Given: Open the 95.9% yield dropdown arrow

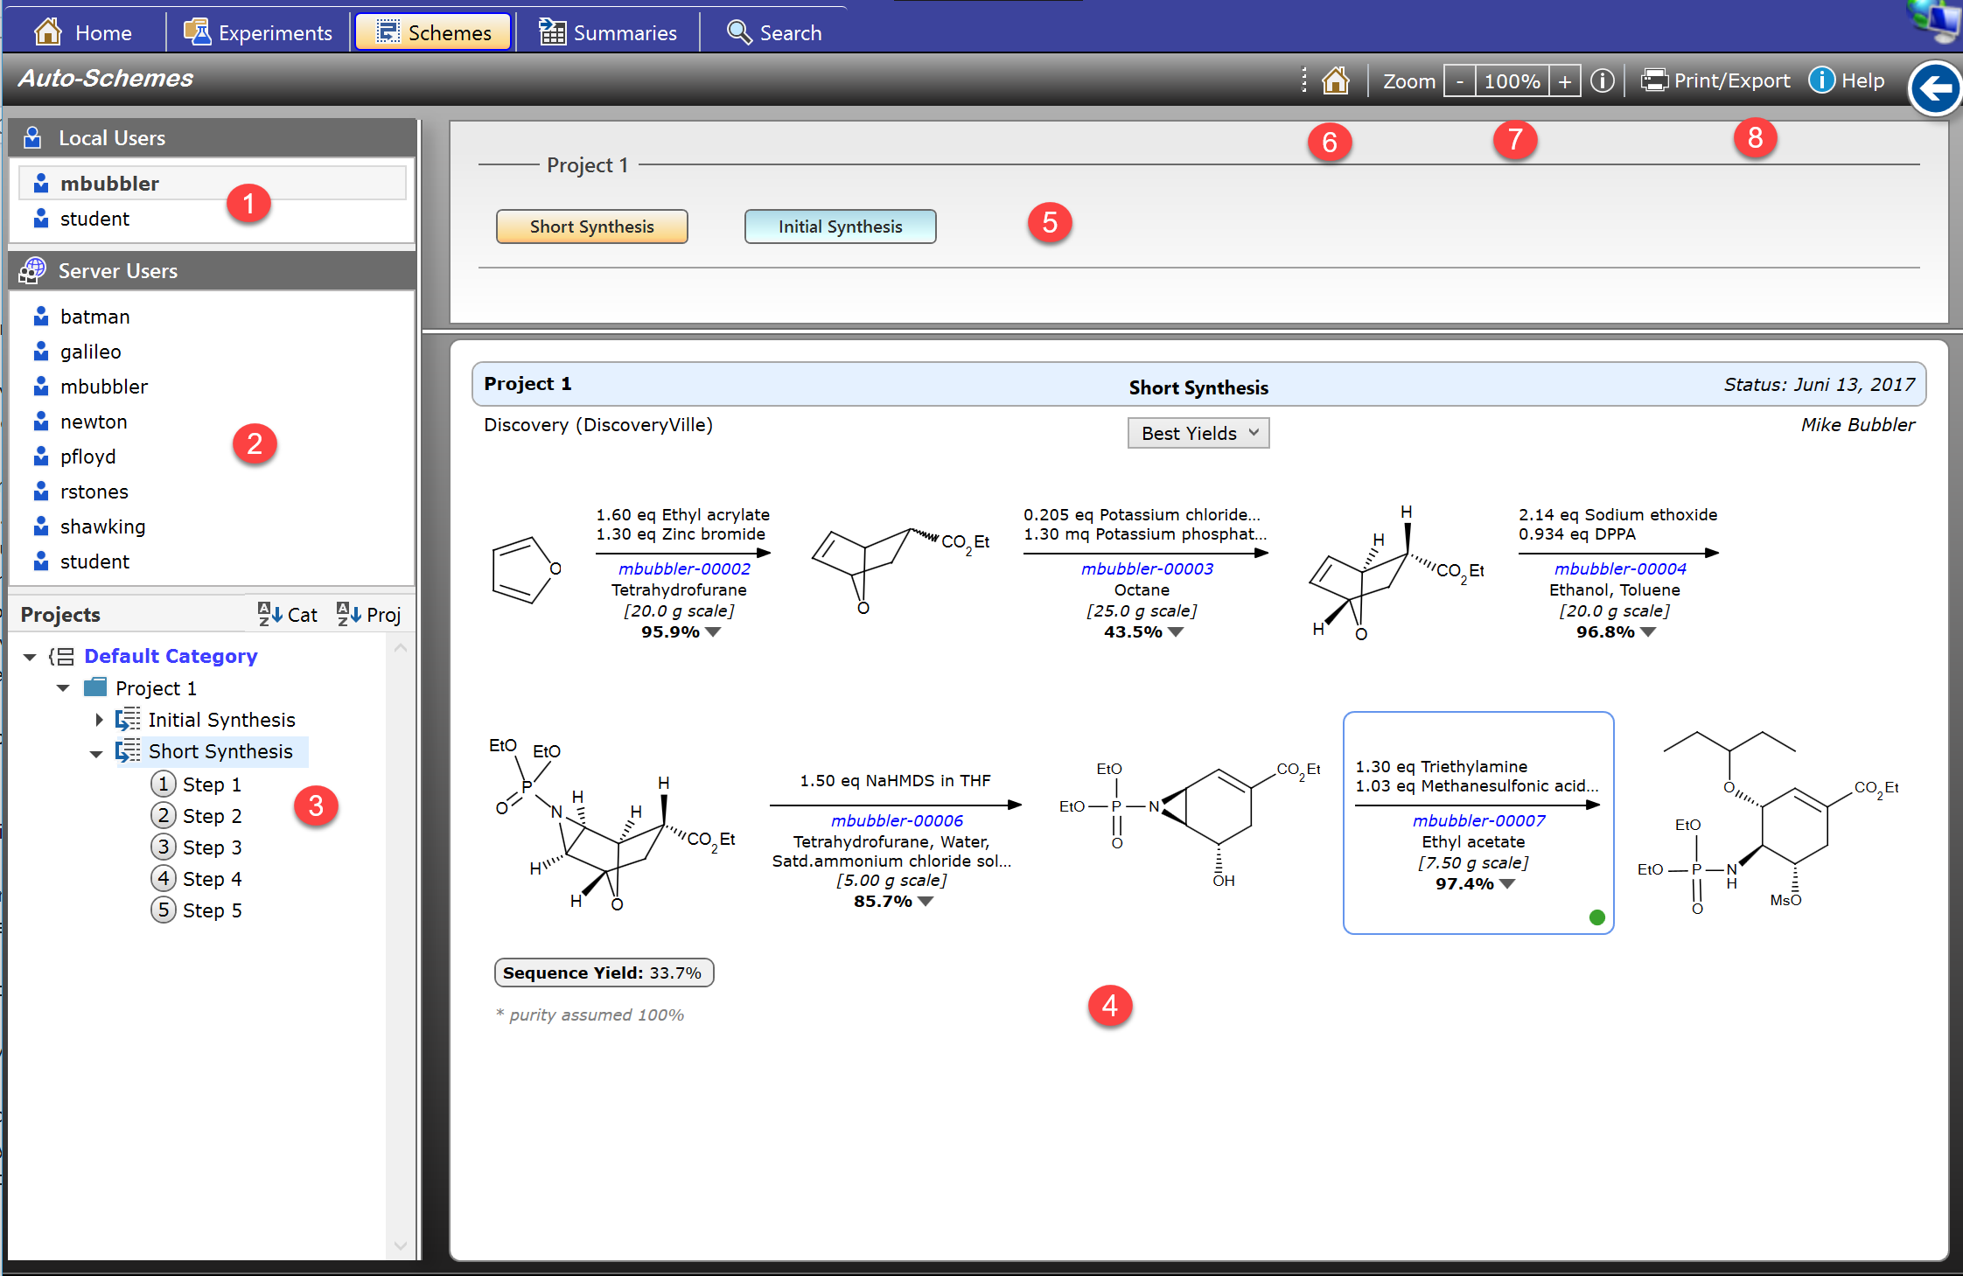Looking at the screenshot, I should coord(713,632).
